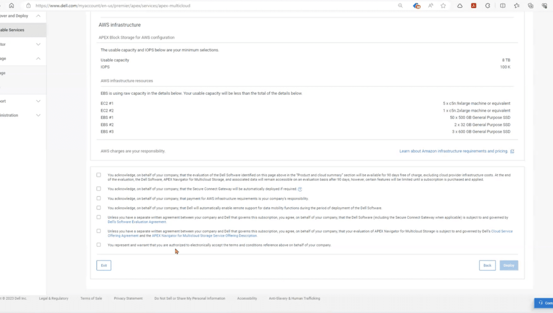Expand the Administration sidebar section chevron
This screenshot has height=313, width=553.
[38, 115]
